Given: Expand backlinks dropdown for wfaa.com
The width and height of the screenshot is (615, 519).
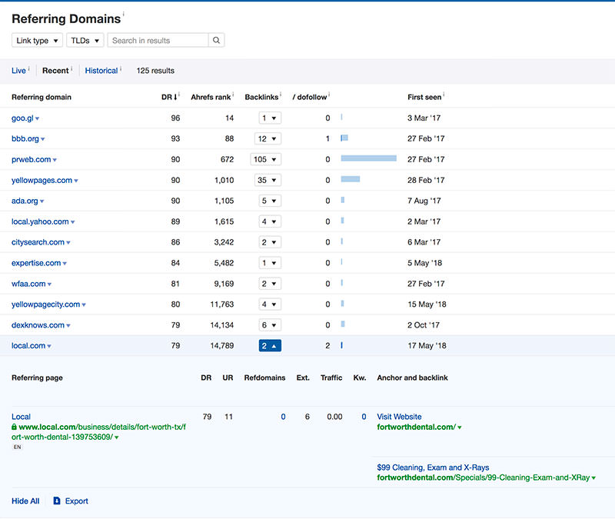Looking at the screenshot, I should click(x=270, y=284).
